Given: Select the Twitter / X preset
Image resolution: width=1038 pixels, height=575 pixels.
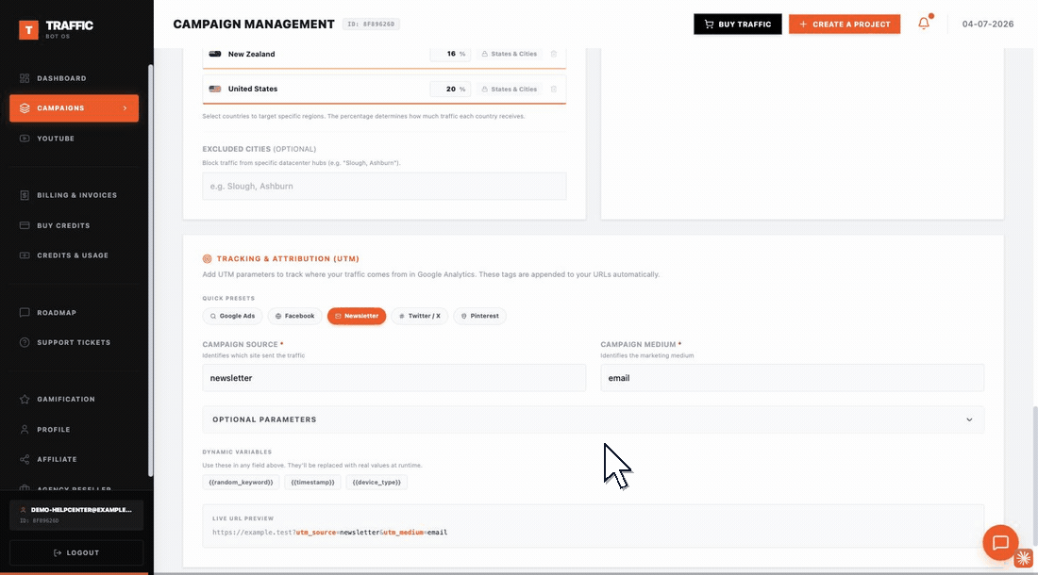Looking at the screenshot, I should (420, 316).
